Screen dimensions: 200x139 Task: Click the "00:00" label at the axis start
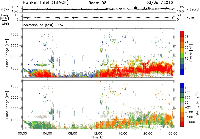tap(23, 134)
